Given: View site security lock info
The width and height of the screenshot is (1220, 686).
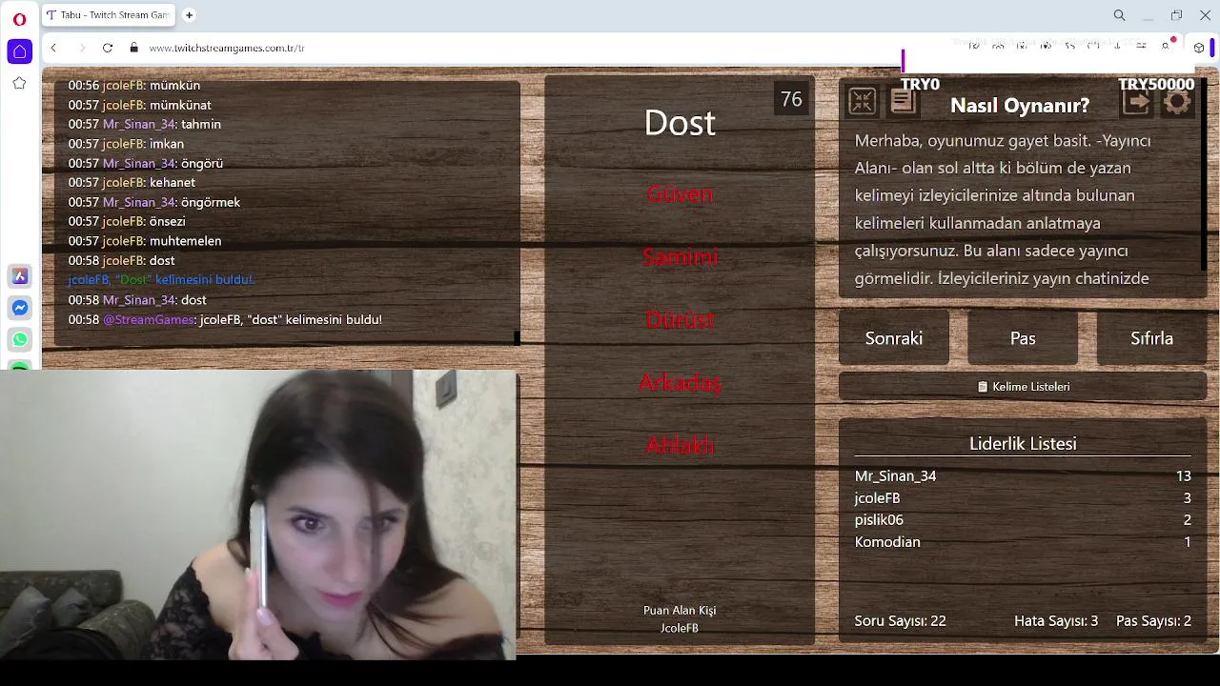Looking at the screenshot, I should [133, 48].
